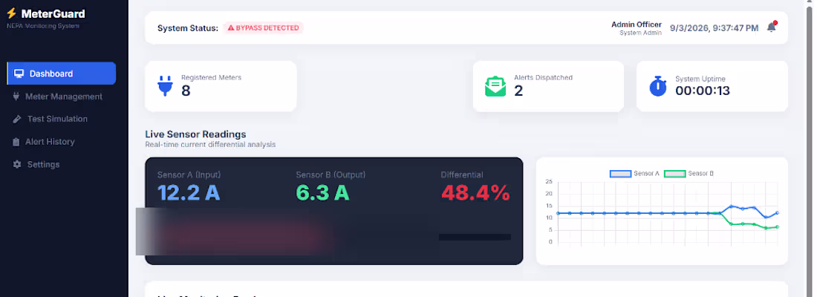Viewport: 817px width, 297px height.
Task: Click the Registered Meters plug icon
Action: [x=165, y=86]
